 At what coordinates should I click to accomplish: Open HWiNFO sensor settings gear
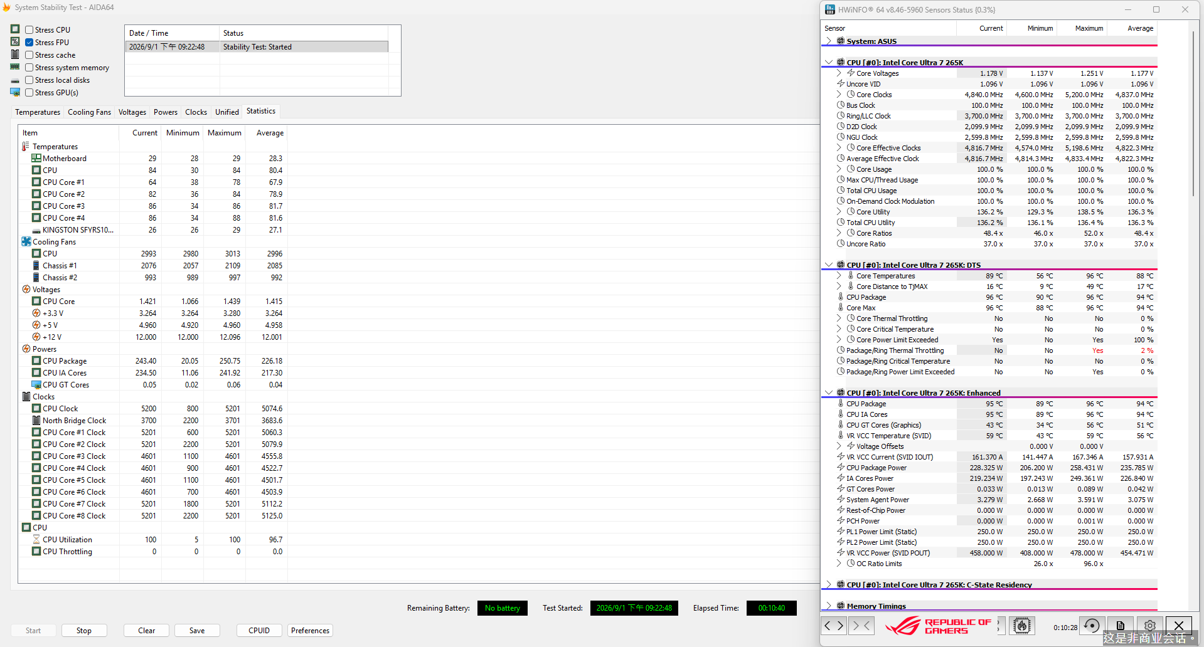point(1150,626)
